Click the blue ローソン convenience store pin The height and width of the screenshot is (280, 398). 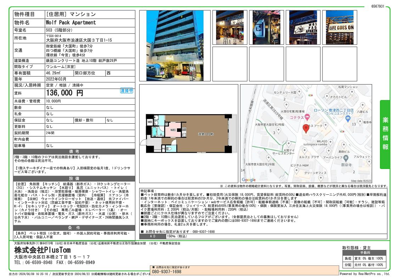click(x=348, y=119)
